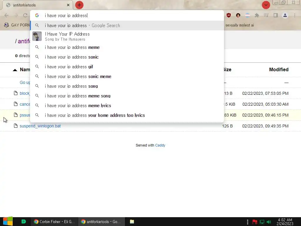Click the song album thumbnail in suggestions
The height and width of the screenshot is (226, 301).
37,36
